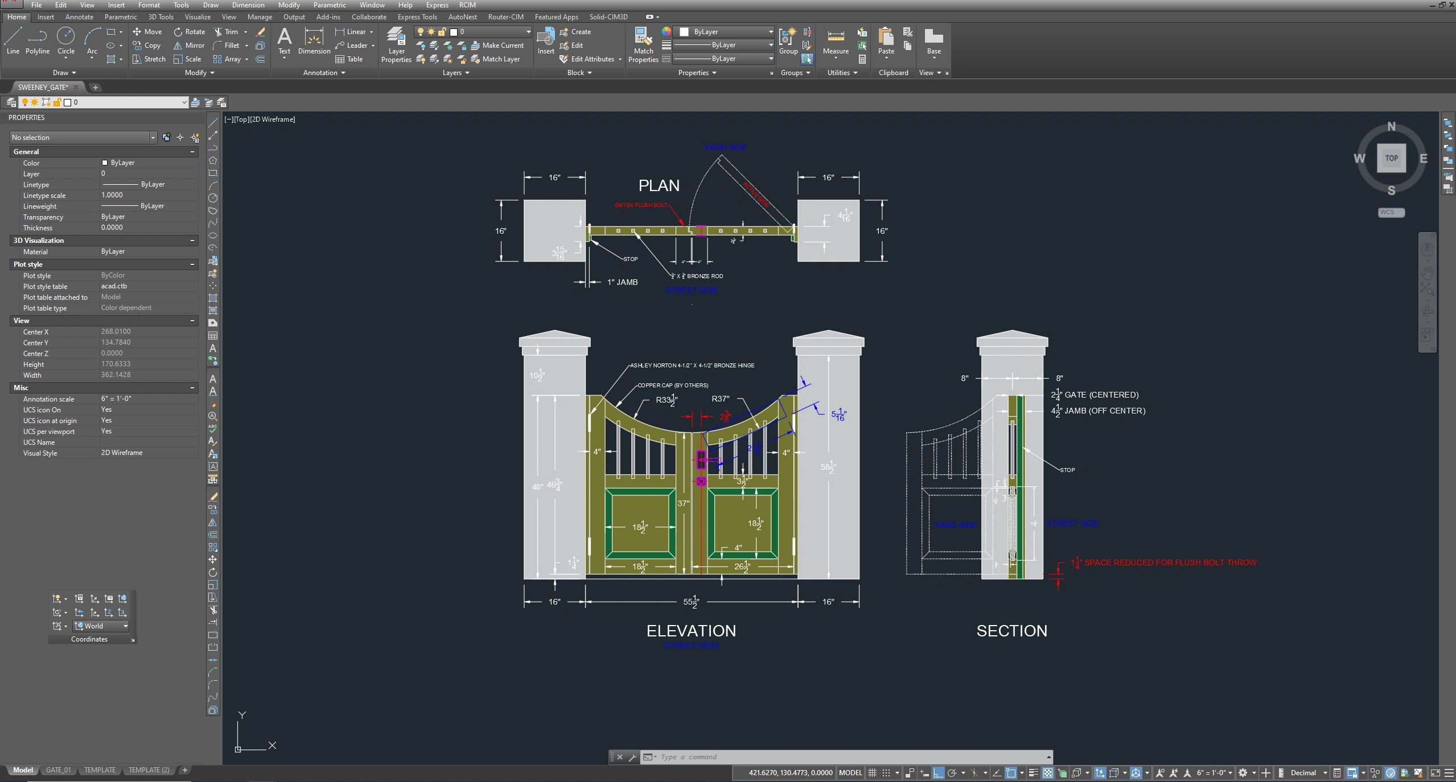The image size is (1456, 782).
Task: Open the Decimal units dropdown
Action: tap(1308, 772)
